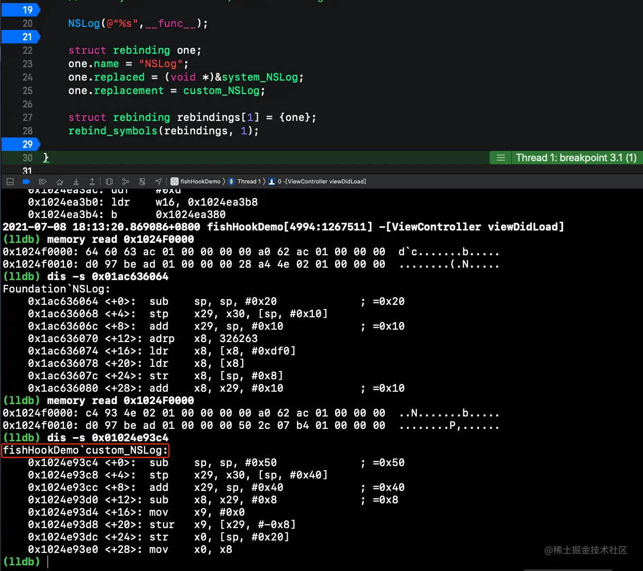The width and height of the screenshot is (643, 571).
Task: Toggle the breakpoint on line 19
Action: click(21, 10)
